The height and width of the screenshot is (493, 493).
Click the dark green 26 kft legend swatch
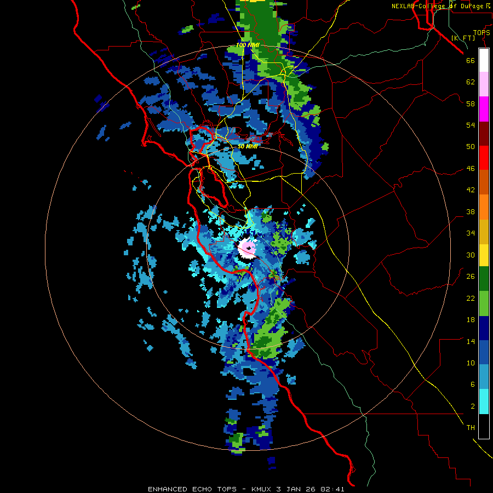[484, 279]
